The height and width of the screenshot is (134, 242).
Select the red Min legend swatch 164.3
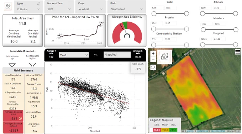(157, 130)
